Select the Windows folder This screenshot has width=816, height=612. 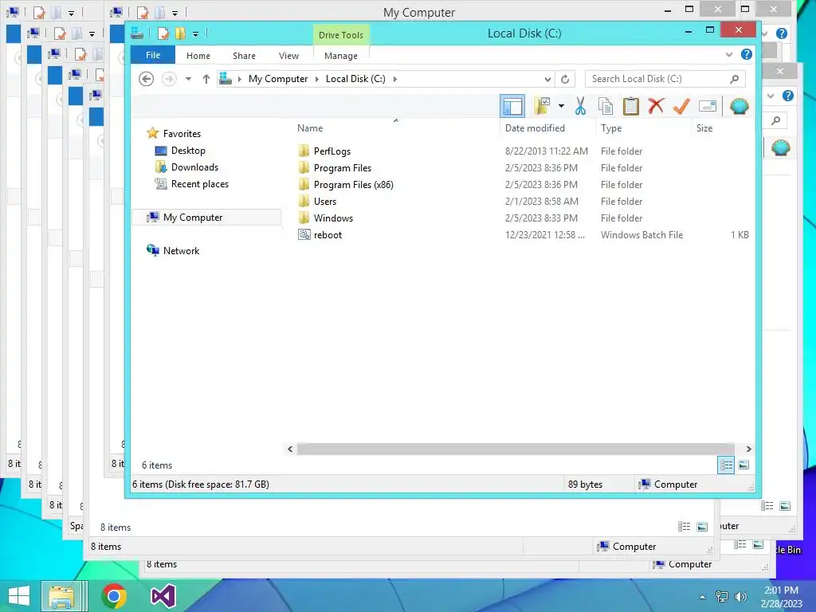pos(333,218)
